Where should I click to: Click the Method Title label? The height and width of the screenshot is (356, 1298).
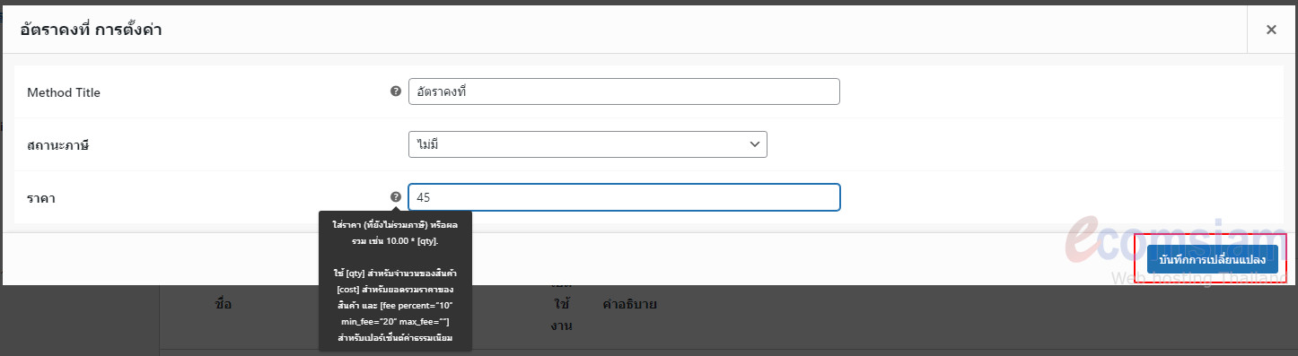click(x=64, y=92)
